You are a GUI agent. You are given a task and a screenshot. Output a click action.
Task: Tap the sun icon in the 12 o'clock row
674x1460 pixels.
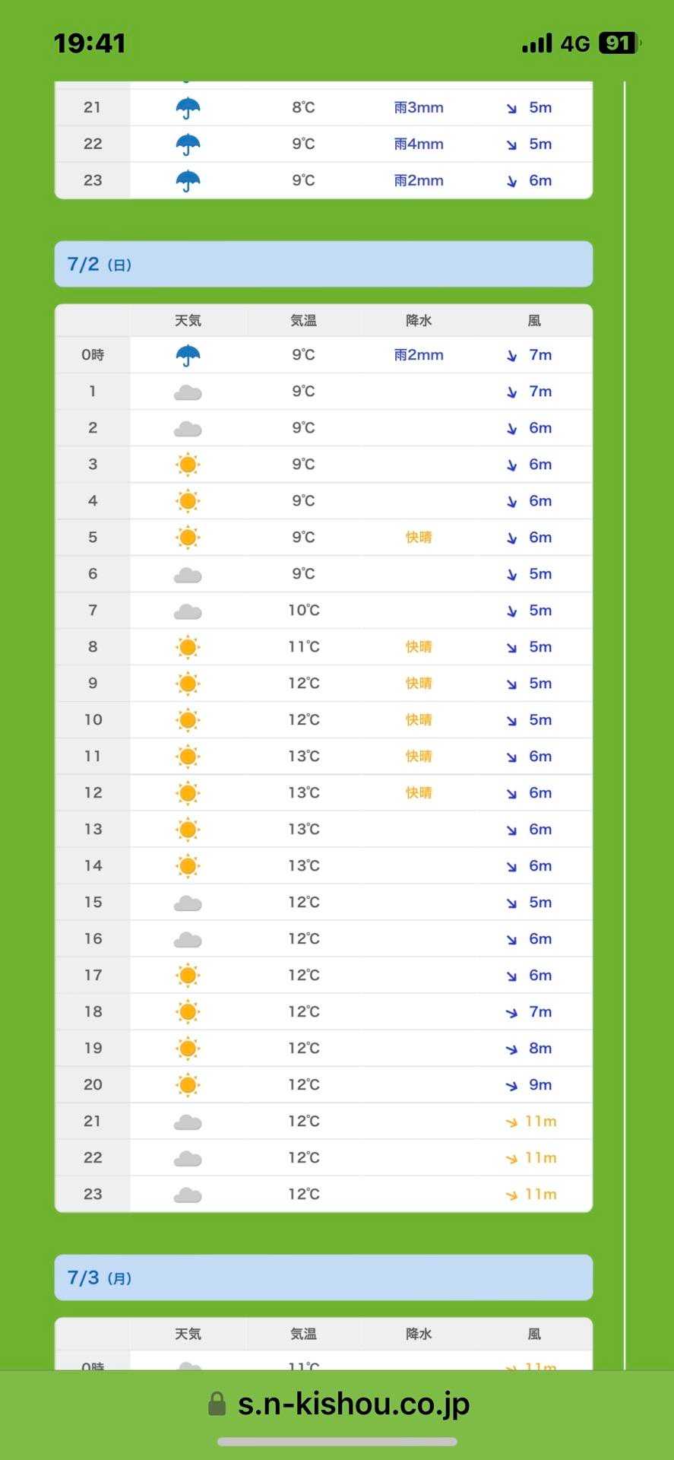coord(188,793)
